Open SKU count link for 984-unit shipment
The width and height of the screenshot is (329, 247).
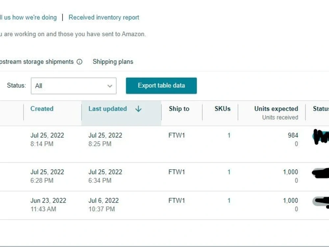(x=229, y=135)
